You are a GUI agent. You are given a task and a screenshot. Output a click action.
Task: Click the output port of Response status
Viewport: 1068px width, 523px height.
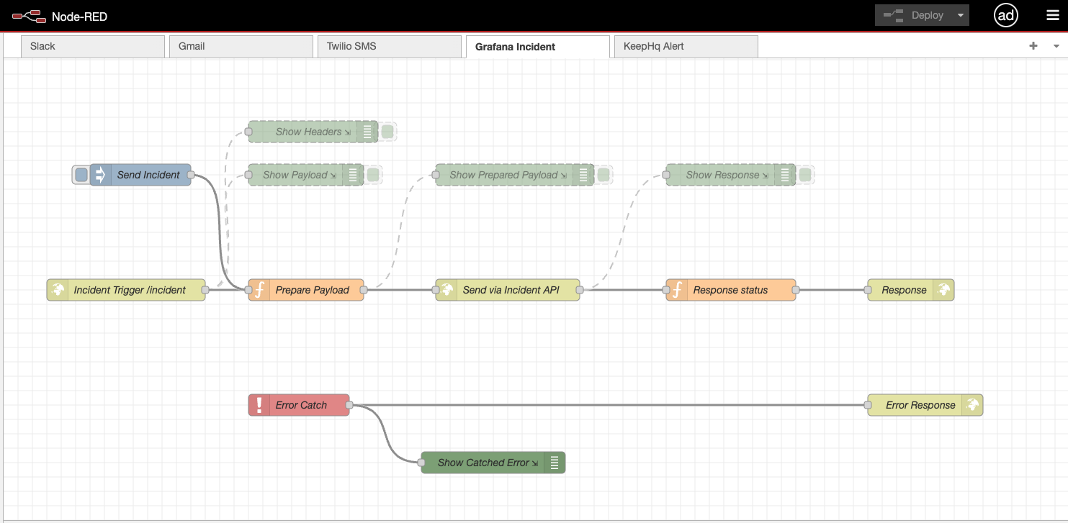(796, 290)
